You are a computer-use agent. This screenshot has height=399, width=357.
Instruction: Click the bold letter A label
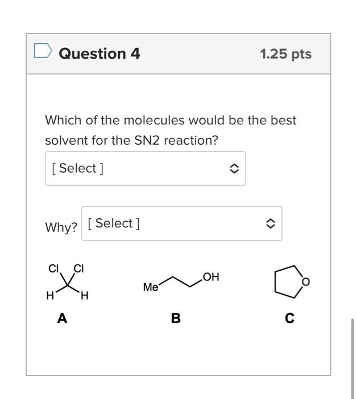coord(62,318)
